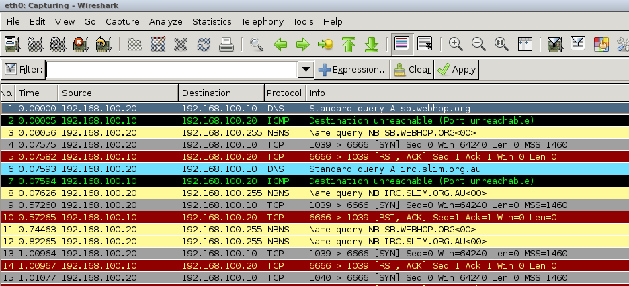Open the capture options icon

click(35, 44)
